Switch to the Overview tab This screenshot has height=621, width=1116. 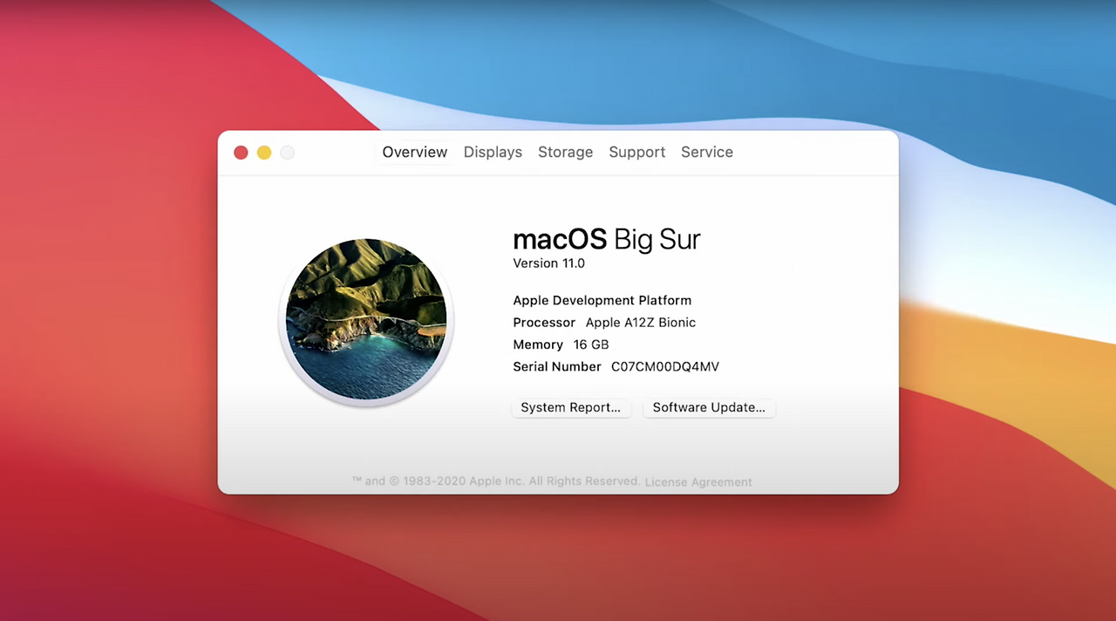point(415,152)
